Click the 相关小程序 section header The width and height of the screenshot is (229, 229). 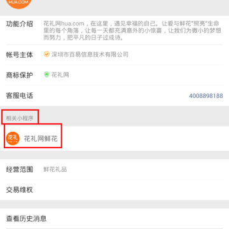20,118
